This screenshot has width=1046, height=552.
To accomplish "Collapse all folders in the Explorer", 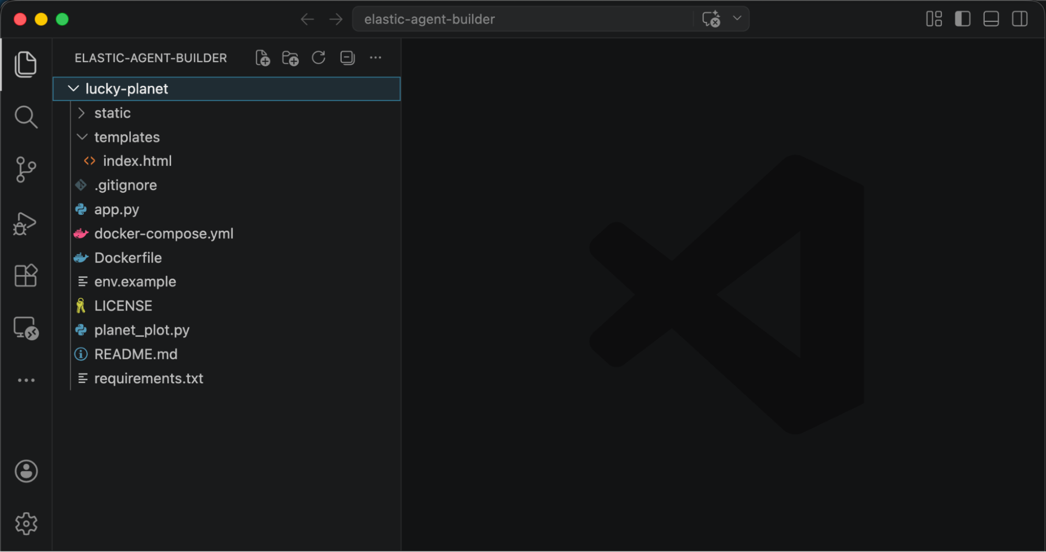I will (347, 57).
